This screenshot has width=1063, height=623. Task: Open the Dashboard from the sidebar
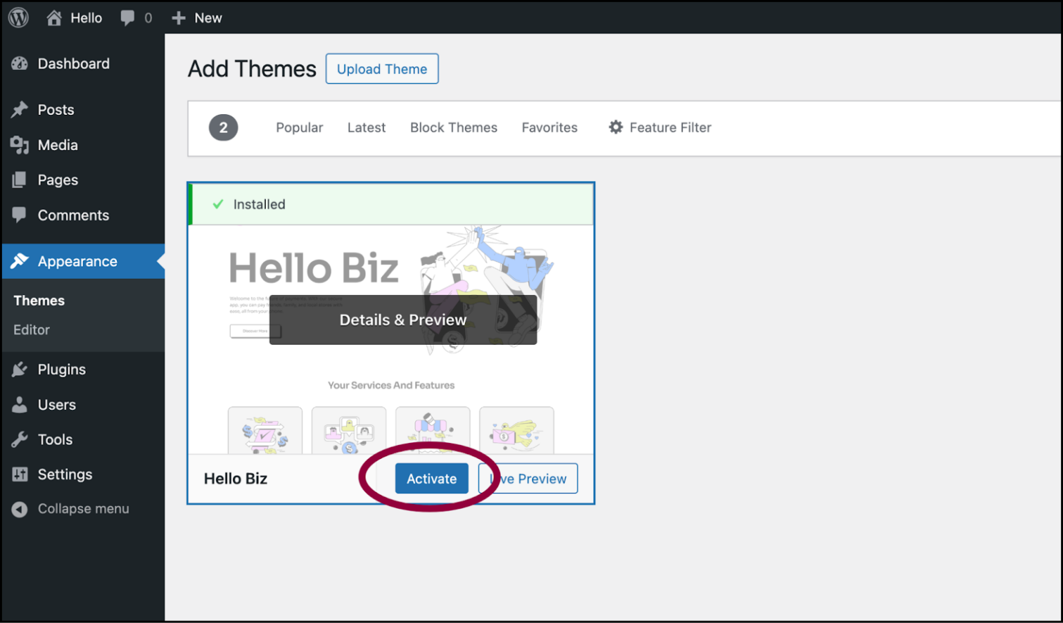[20, 63]
